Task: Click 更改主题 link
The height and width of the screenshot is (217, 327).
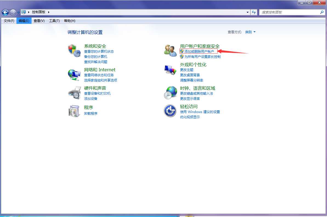Action: [x=187, y=70]
